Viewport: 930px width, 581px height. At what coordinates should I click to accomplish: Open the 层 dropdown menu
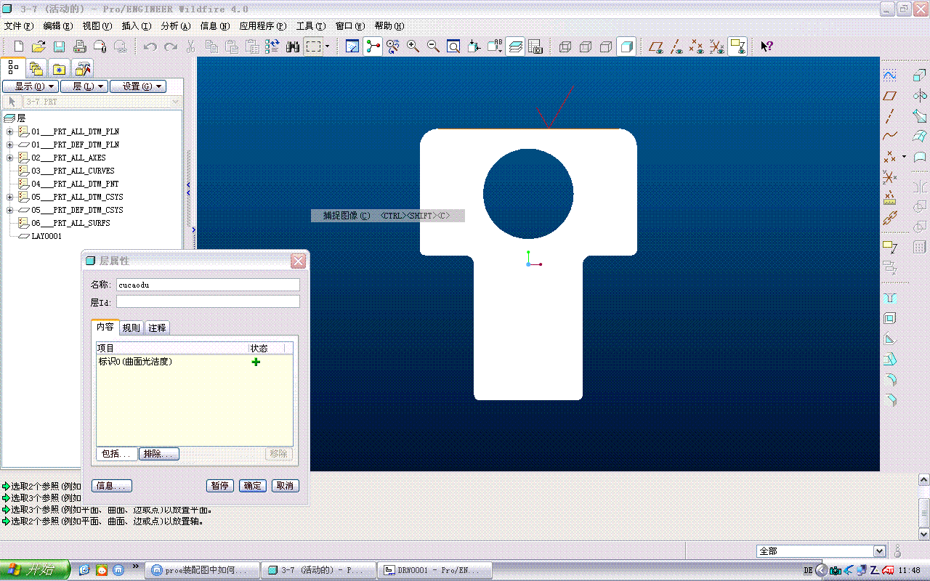[x=84, y=86]
